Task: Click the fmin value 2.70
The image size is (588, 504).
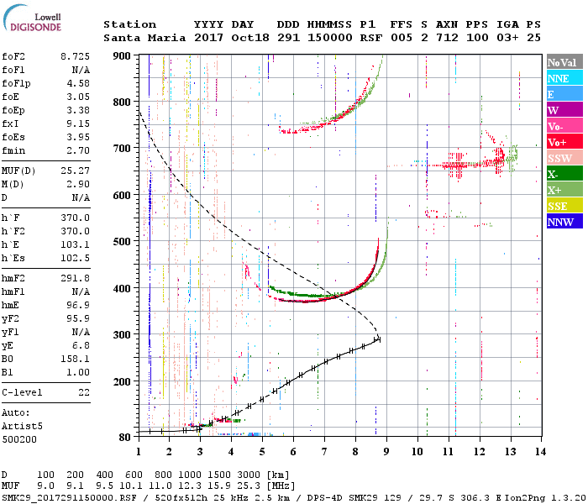Action: [78, 151]
